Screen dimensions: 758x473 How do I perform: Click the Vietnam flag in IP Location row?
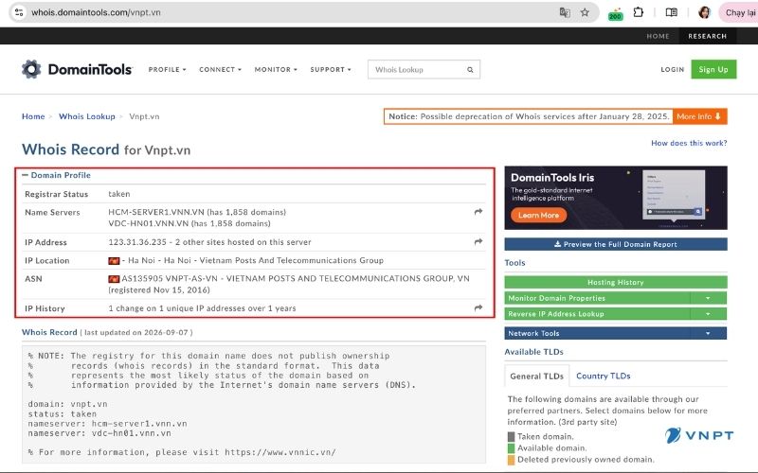coord(114,261)
